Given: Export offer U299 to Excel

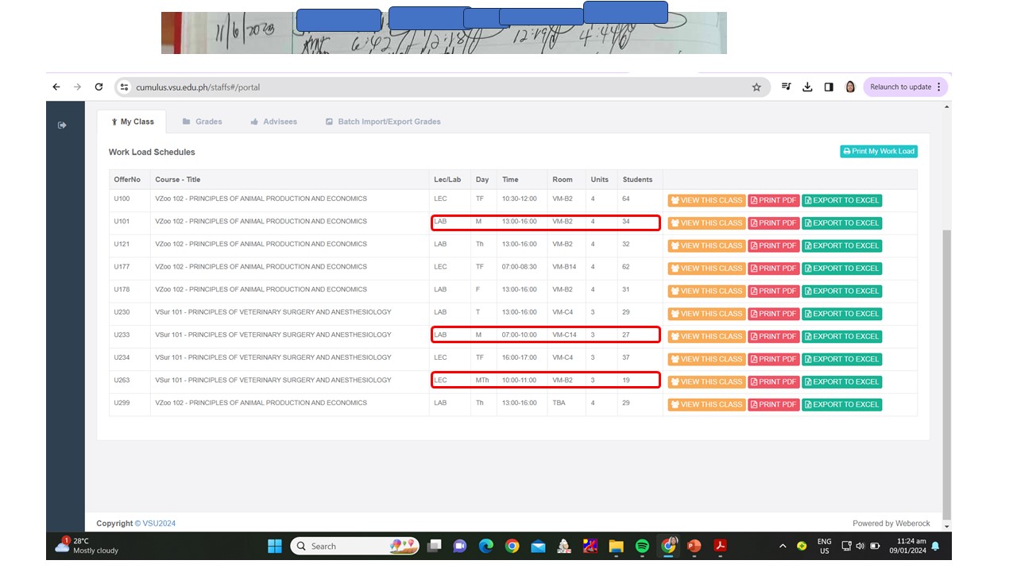Looking at the screenshot, I should [841, 404].
